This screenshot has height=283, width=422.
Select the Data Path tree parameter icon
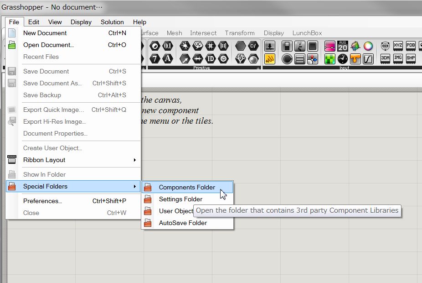coord(240,58)
